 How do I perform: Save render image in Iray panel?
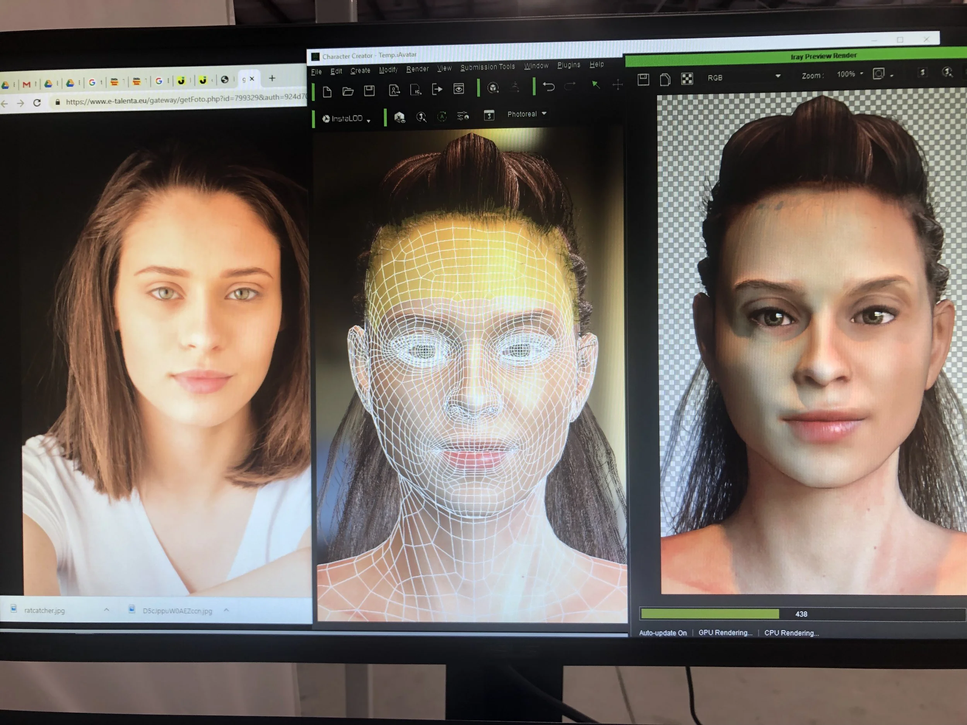point(643,80)
